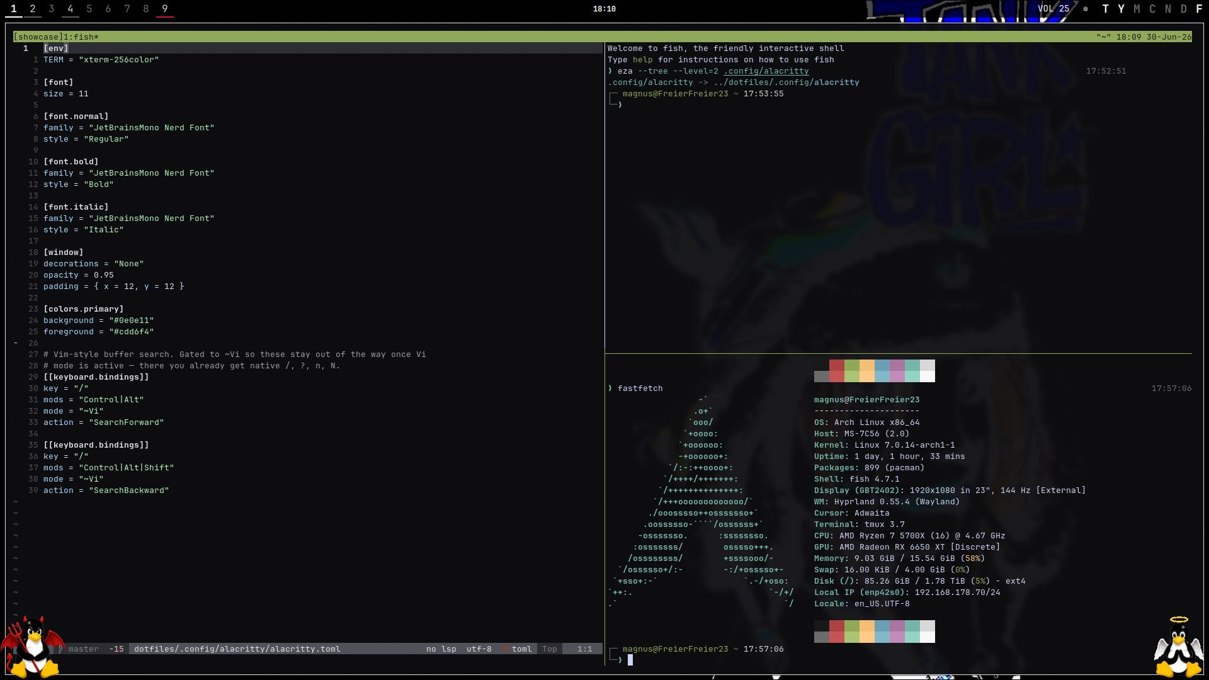Click the style = "Regular" line
Viewport: 1209px width, 680px height.
coord(86,139)
